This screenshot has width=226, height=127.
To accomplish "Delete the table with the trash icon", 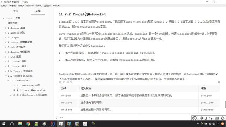I will click(x=219, y=82).
